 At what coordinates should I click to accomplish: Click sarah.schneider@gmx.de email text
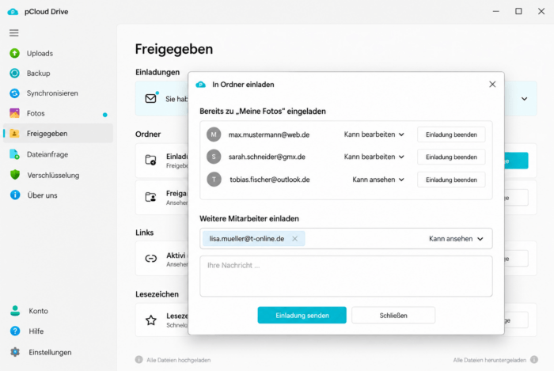[267, 157]
